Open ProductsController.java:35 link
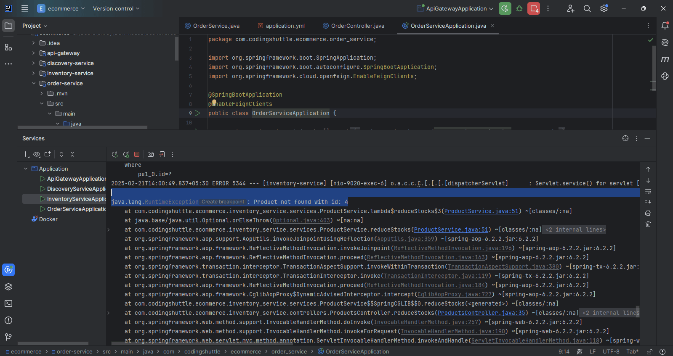 coord(481,313)
